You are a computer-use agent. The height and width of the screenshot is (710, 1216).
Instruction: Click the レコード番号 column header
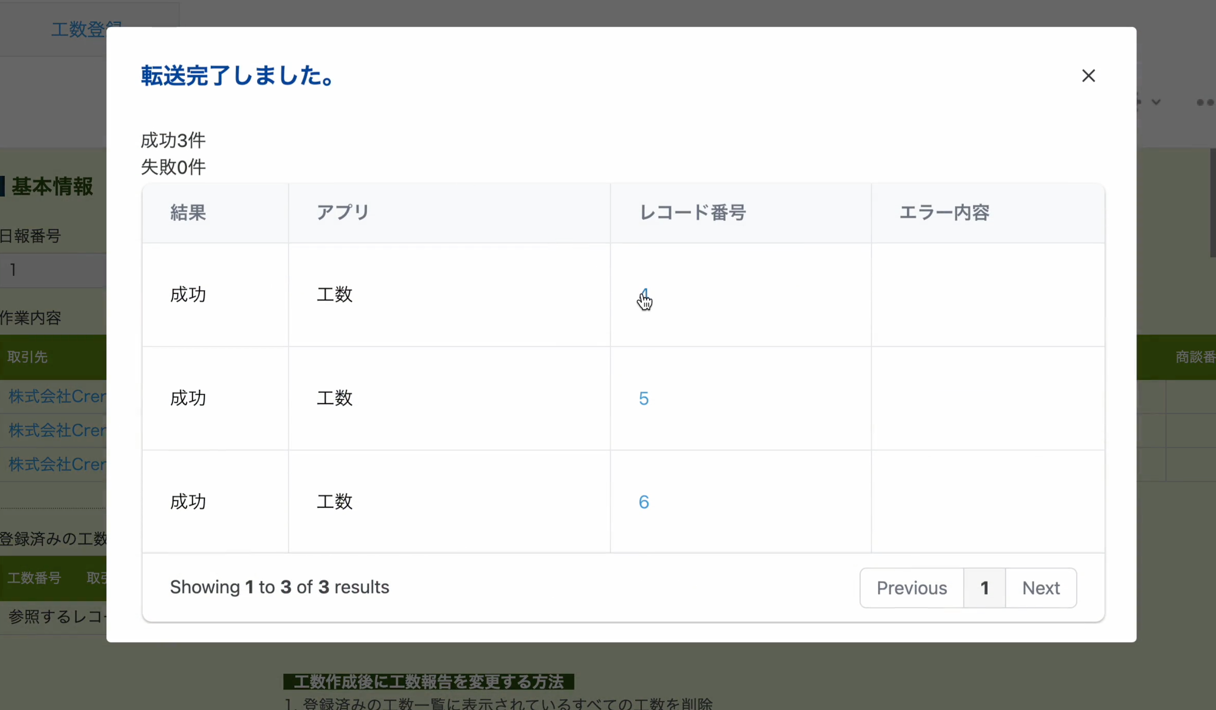click(x=692, y=213)
